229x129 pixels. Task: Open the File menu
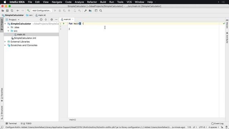[x=30, y=2]
